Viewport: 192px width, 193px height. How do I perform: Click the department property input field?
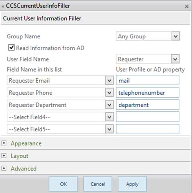pos(148,105)
